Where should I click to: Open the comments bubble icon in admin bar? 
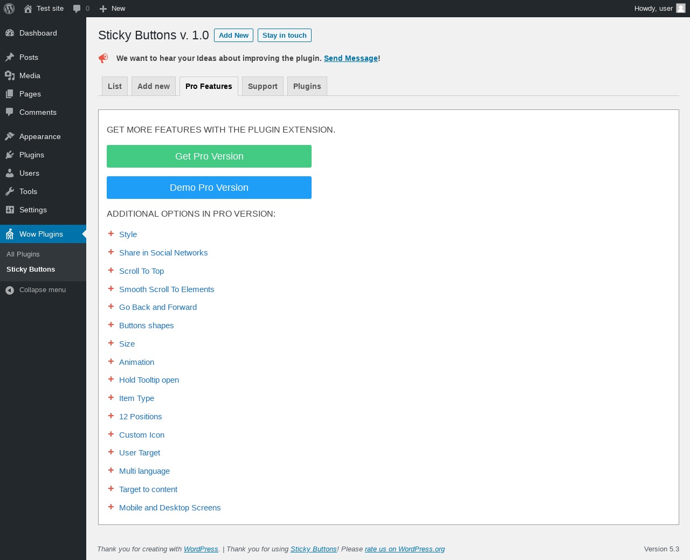pyautogui.click(x=77, y=9)
